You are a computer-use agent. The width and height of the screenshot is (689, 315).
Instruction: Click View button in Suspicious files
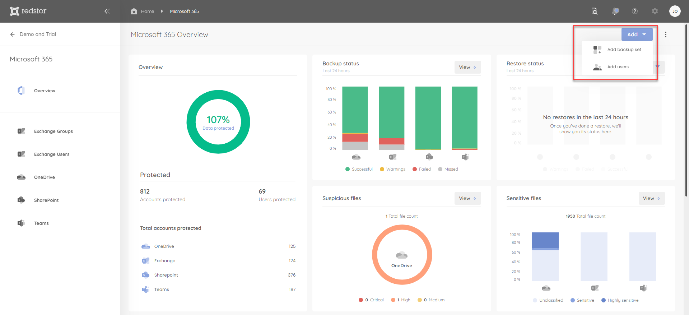(467, 198)
